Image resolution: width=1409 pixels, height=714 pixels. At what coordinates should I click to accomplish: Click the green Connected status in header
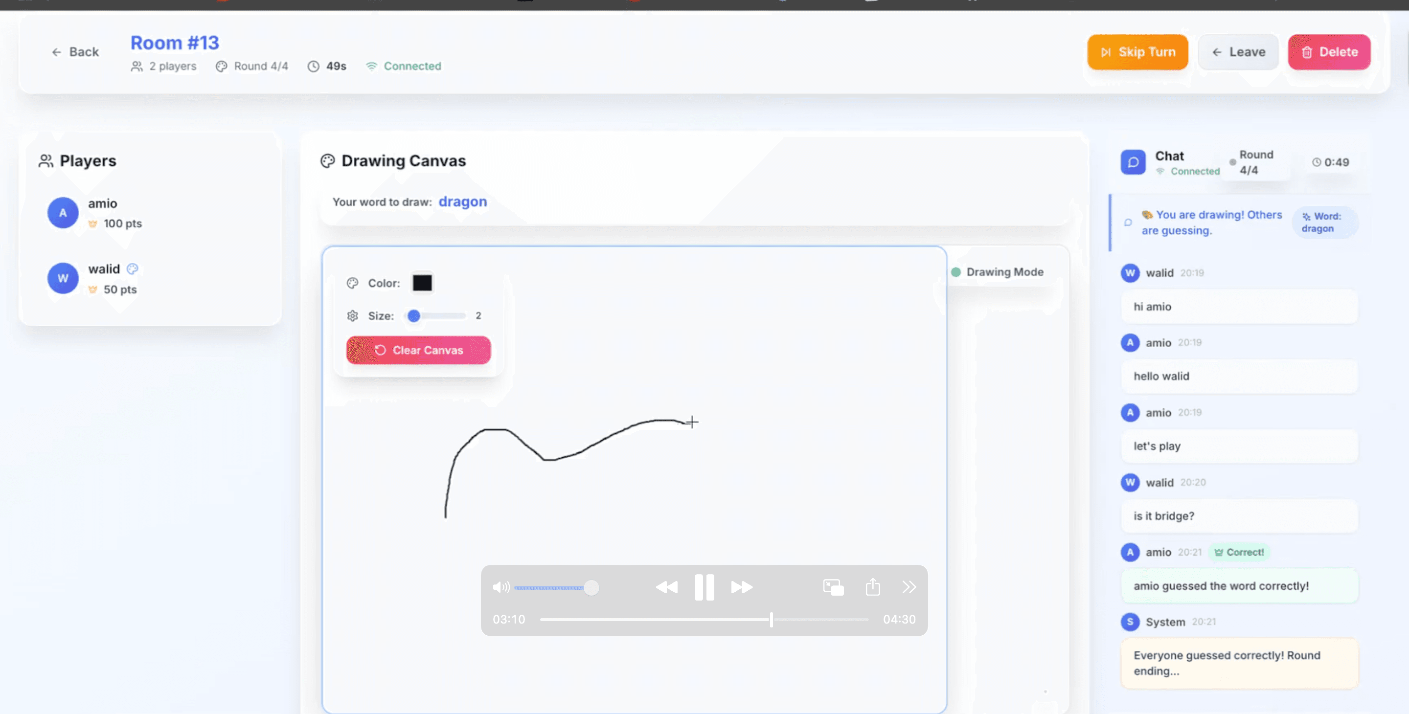click(x=404, y=66)
